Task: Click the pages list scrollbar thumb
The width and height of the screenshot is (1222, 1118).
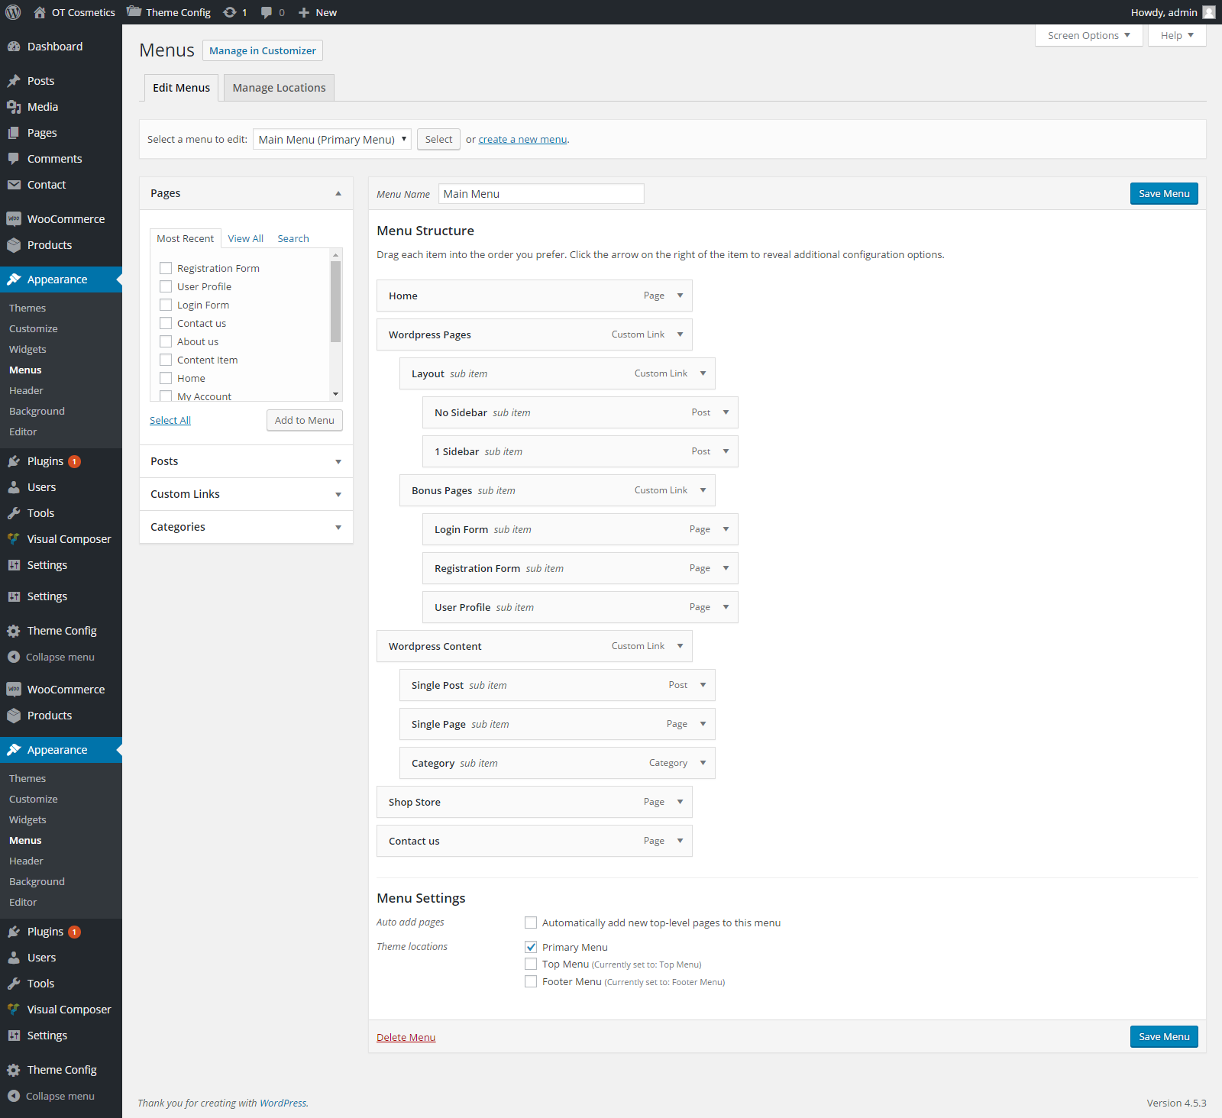Action: point(335,301)
